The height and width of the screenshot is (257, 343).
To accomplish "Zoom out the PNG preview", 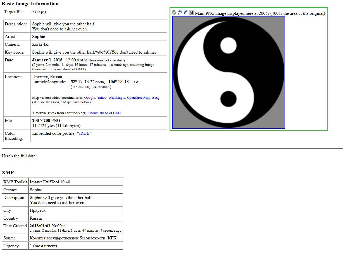I will point(180,13).
